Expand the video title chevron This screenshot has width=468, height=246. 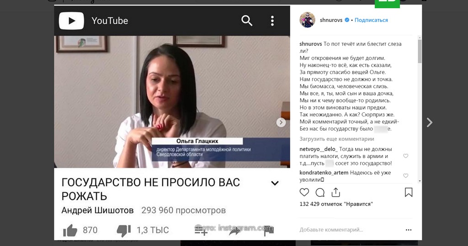point(275,183)
